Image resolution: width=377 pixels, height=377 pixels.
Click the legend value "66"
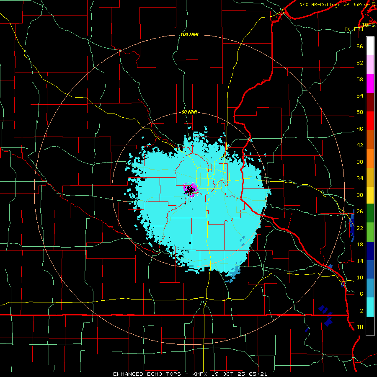tap(360, 46)
